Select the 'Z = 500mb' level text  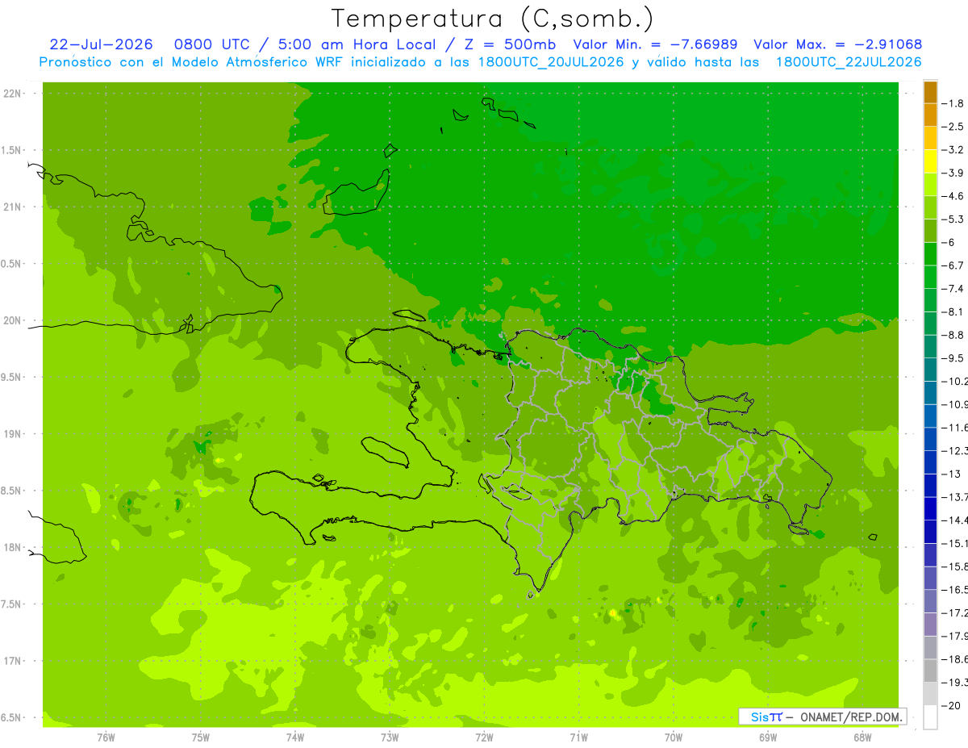tap(508, 44)
